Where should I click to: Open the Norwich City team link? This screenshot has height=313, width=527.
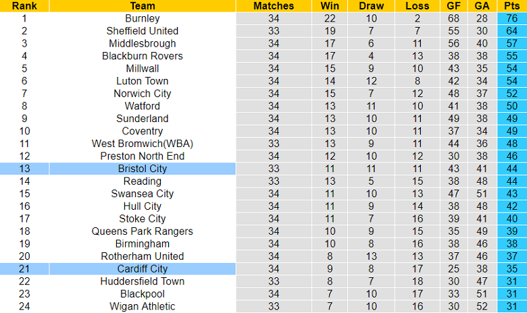click(x=143, y=94)
